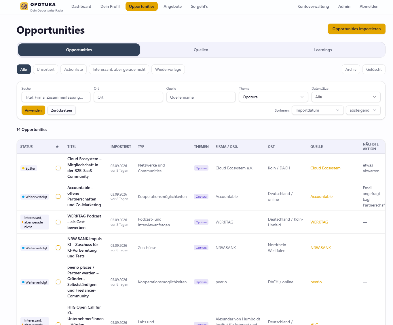Toggle favorite checkbox for Accountable row
This screenshot has height=325, width=393.
pyautogui.click(x=58, y=196)
